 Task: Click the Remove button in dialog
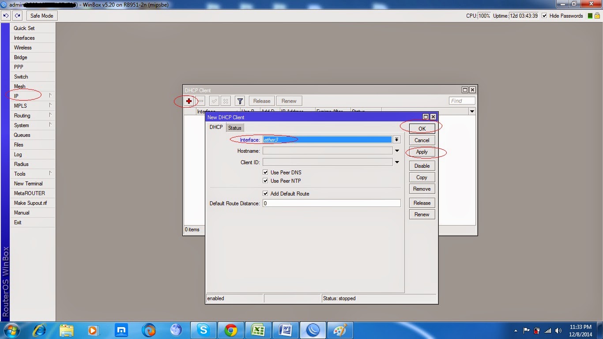(422, 189)
